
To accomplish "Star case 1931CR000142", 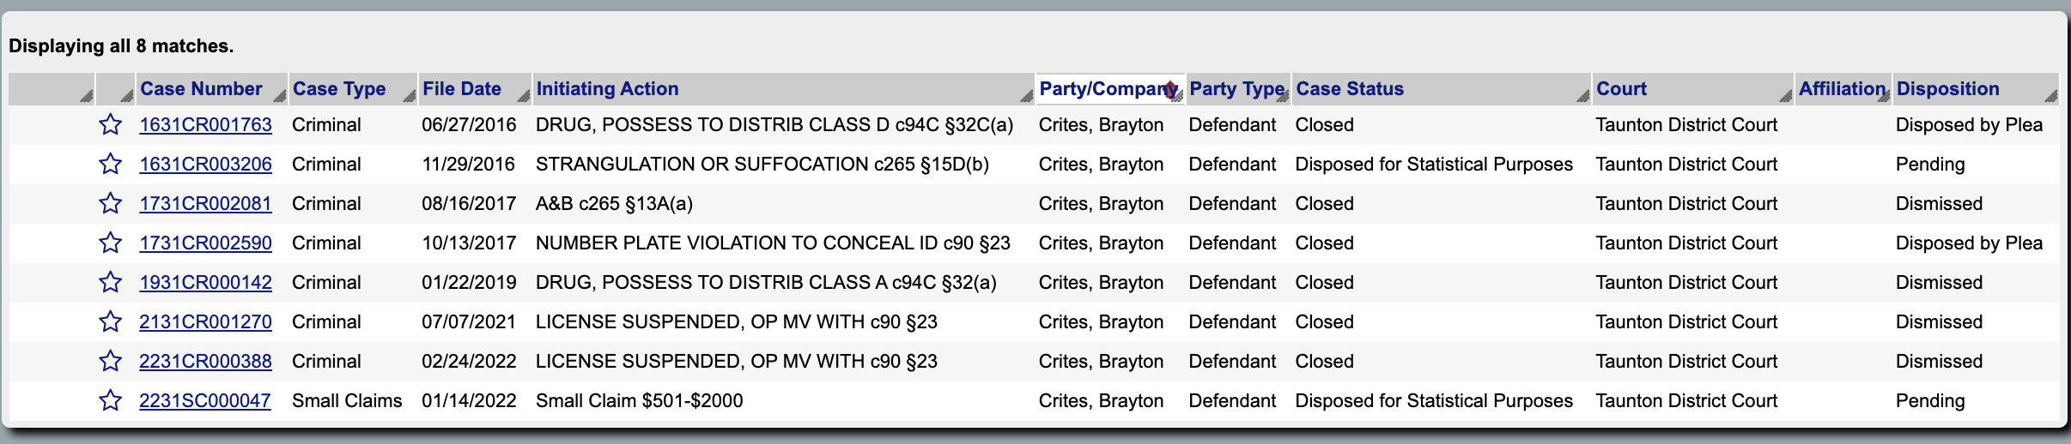I will pyautogui.click(x=110, y=283).
